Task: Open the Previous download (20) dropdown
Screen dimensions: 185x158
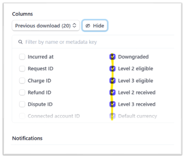Action: [x=46, y=25]
